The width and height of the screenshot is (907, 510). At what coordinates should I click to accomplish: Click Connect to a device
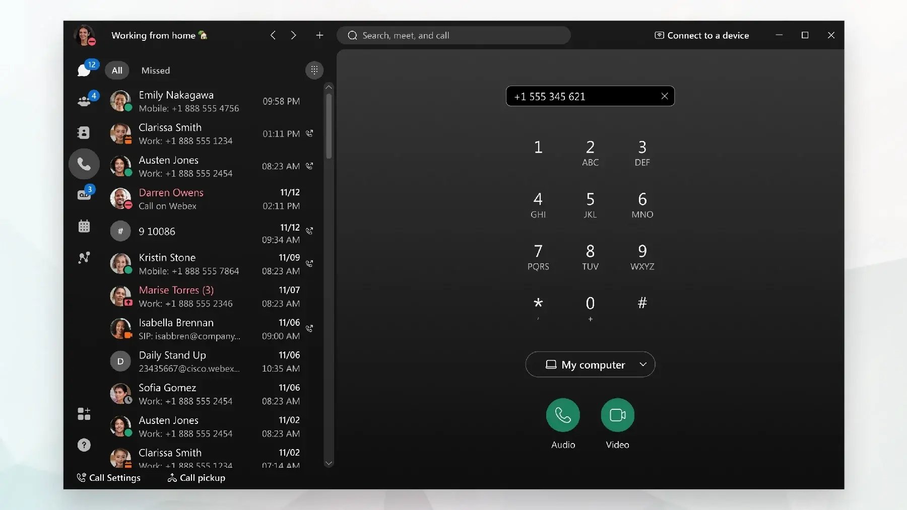tap(701, 35)
